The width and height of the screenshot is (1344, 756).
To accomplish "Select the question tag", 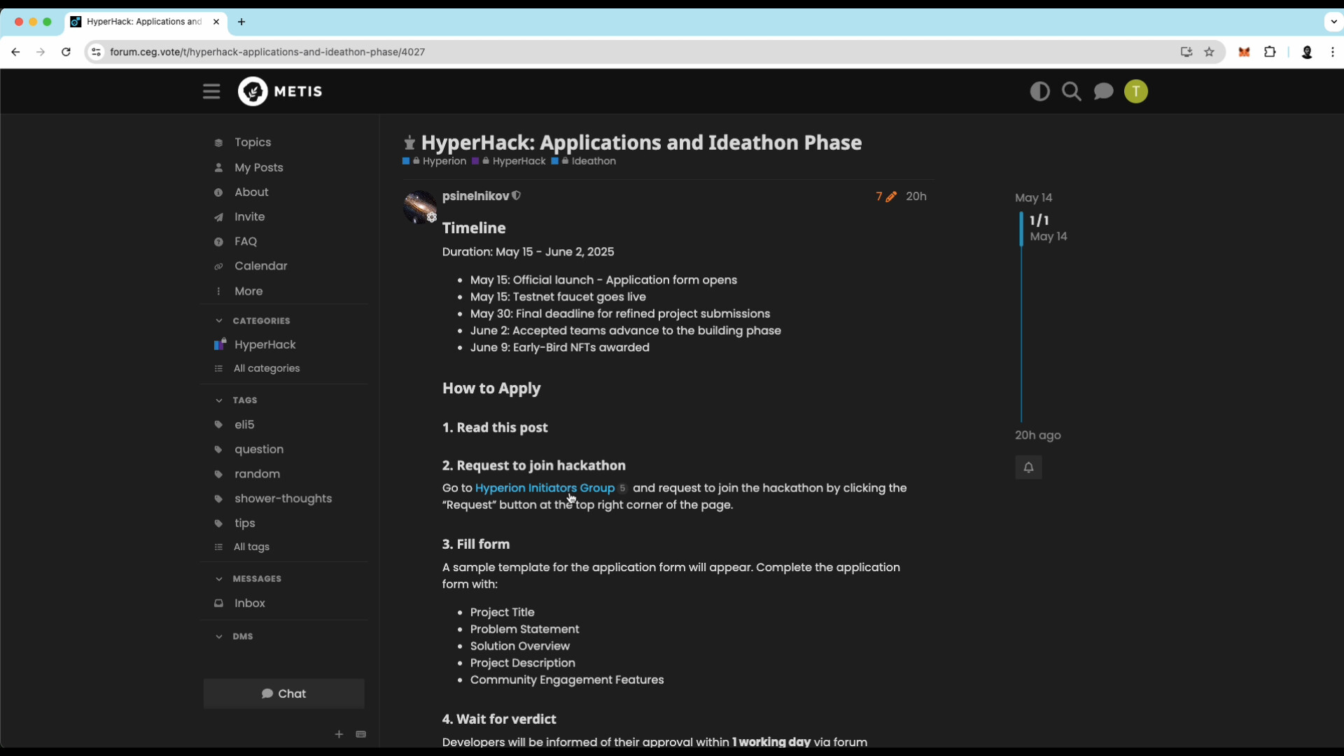I will point(259,449).
